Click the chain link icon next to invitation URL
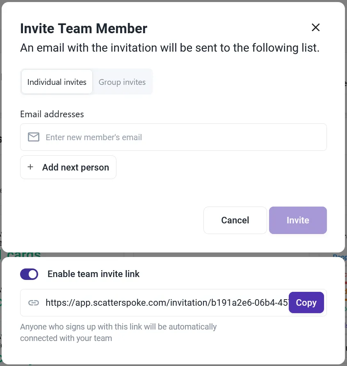The height and width of the screenshot is (366, 347). [x=33, y=302]
